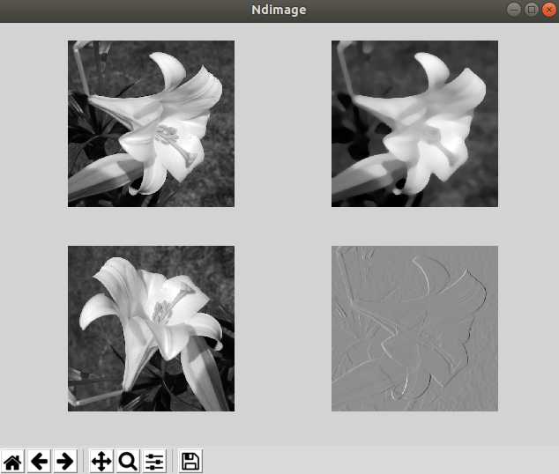
Task: Click the gray edge-detection image subplot
Action: 414,329
